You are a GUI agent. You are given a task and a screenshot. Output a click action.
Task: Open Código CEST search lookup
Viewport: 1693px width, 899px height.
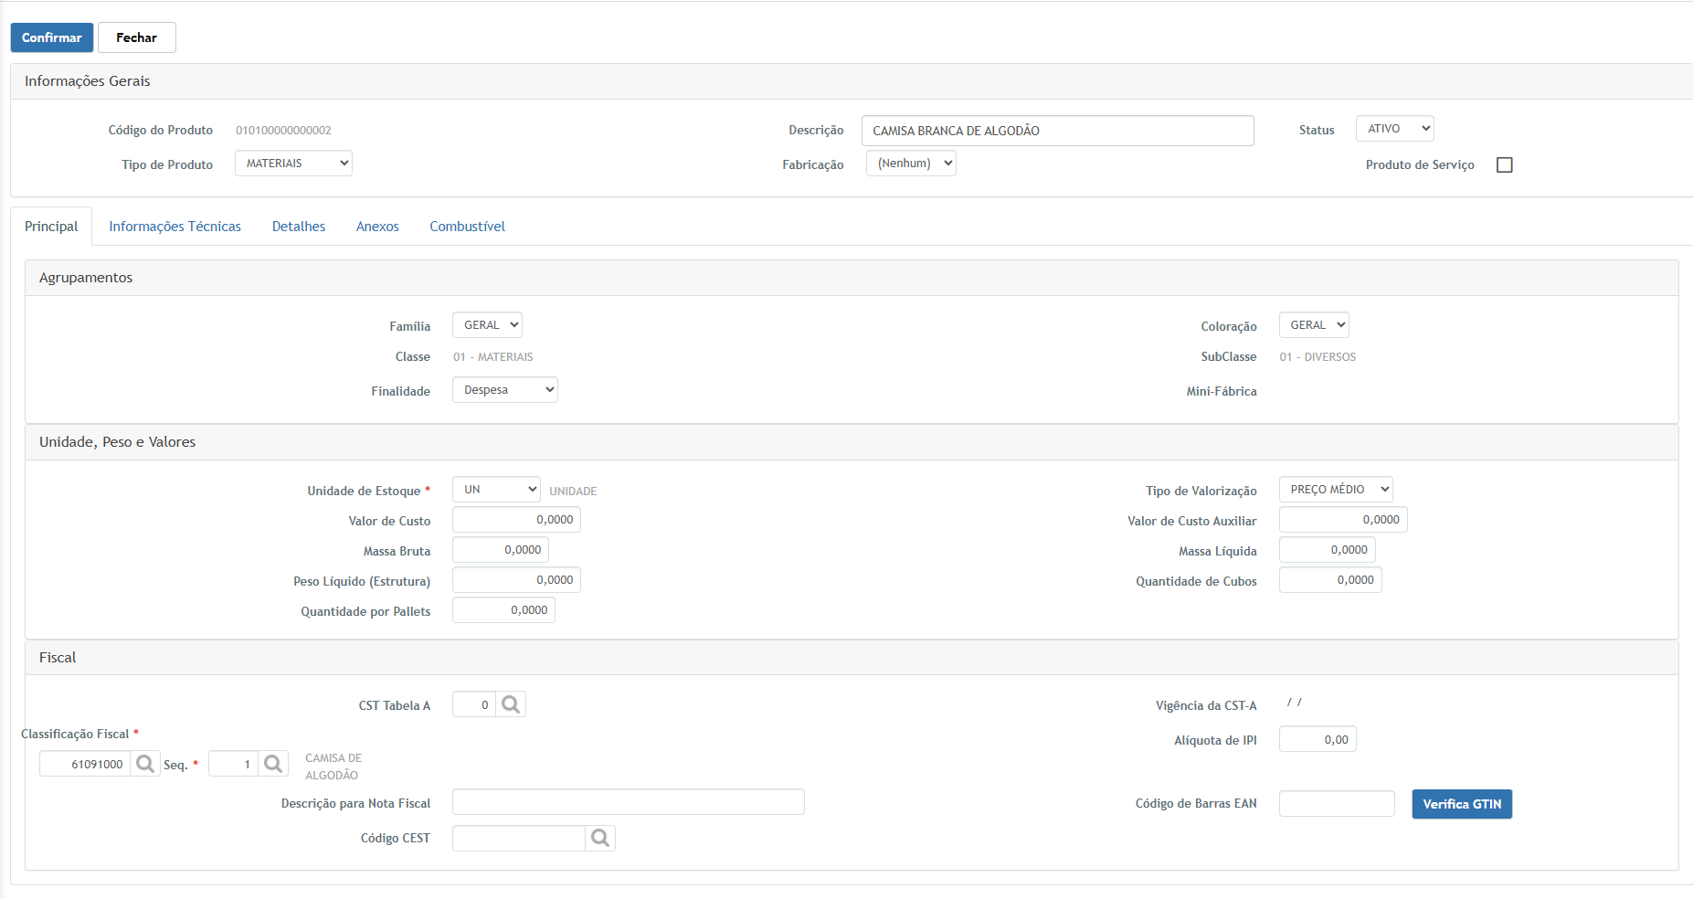coord(600,838)
